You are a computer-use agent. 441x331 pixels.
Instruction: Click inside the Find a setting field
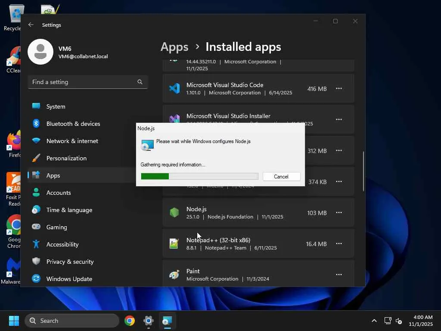click(88, 82)
